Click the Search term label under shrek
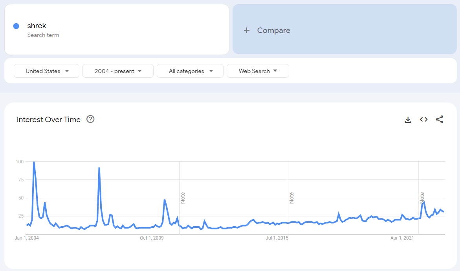 click(43, 35)
